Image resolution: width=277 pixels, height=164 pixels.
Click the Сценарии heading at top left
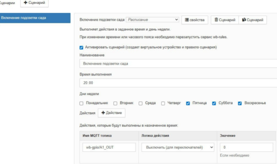pyautogui.click(x=7, y=3)
